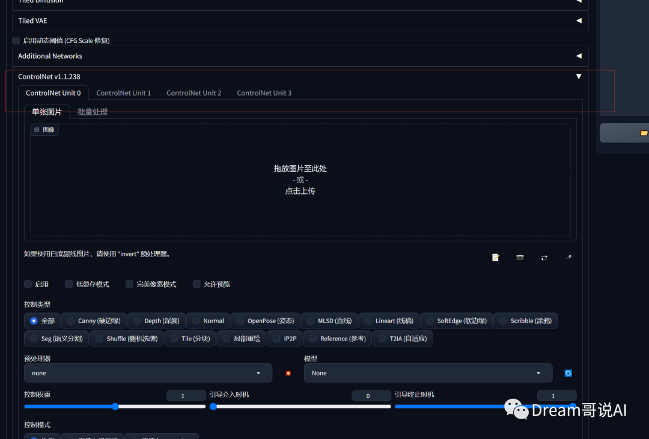This screenshot has height=439, width=649.
Task: Choose MLSD (直线) control type
Action: point(329,321)
